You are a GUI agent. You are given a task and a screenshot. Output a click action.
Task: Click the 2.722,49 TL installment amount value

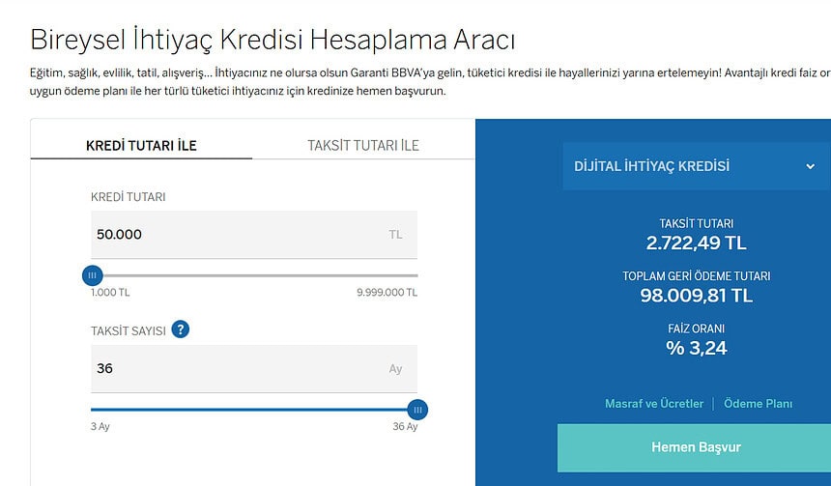coord(696,243)
